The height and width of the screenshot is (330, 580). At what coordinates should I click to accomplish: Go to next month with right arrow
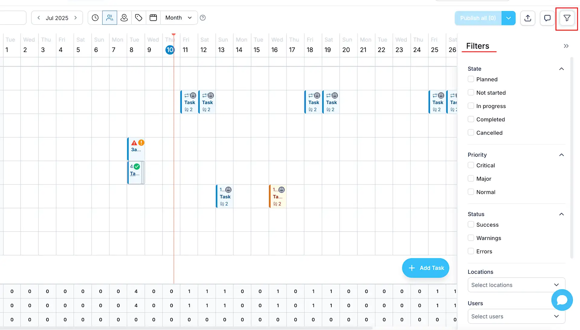click(x=76, y=18)
